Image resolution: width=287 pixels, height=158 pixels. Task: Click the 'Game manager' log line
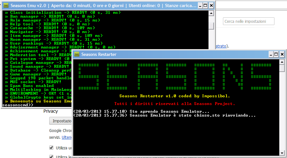(36, 74)
